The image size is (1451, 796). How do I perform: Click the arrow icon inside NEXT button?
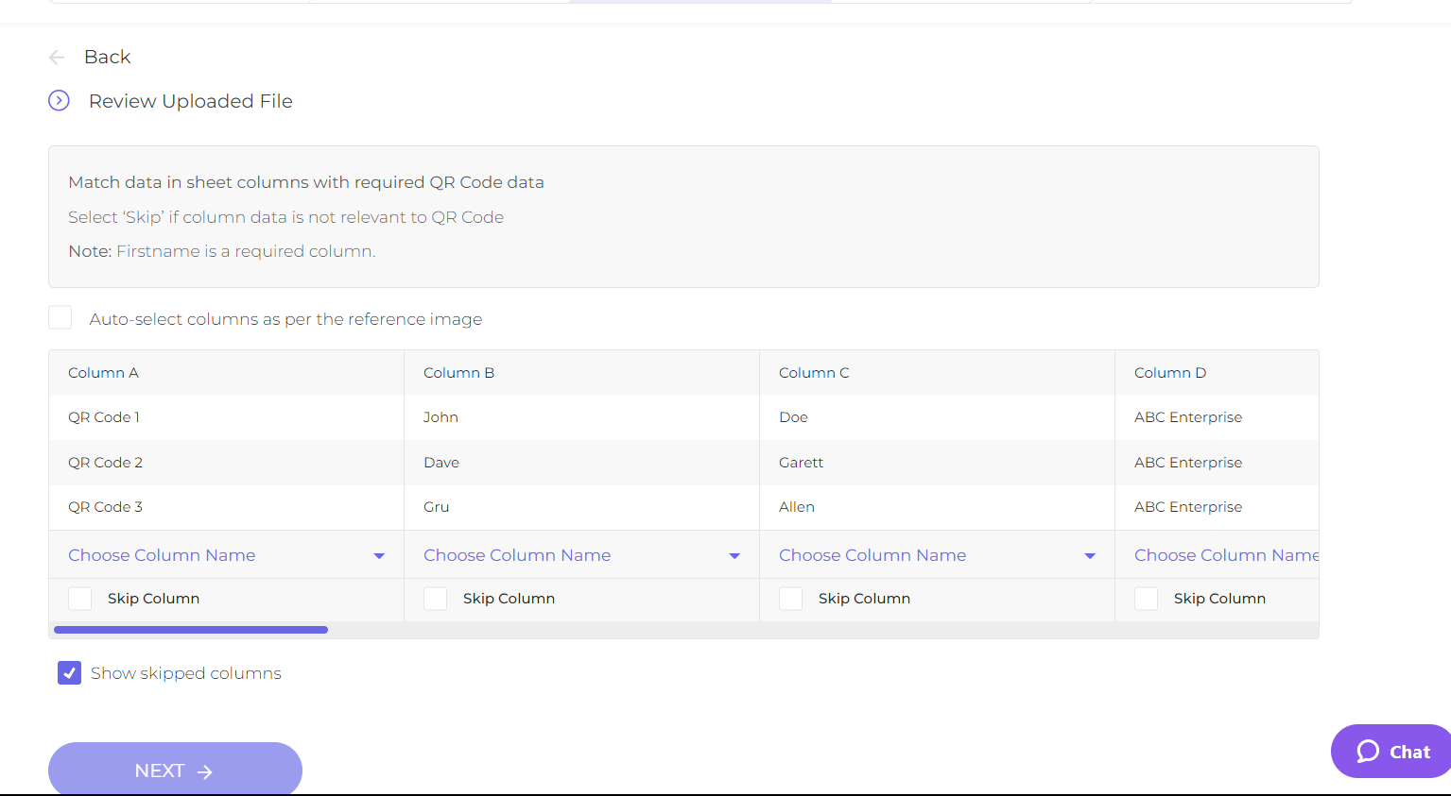pyautogui.click(x=204, y=771)
